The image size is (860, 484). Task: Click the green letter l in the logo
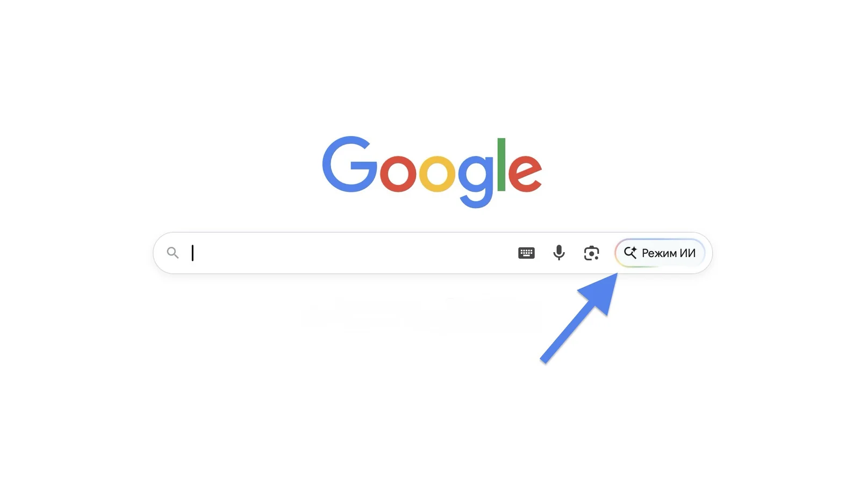(x=501, y=165)
